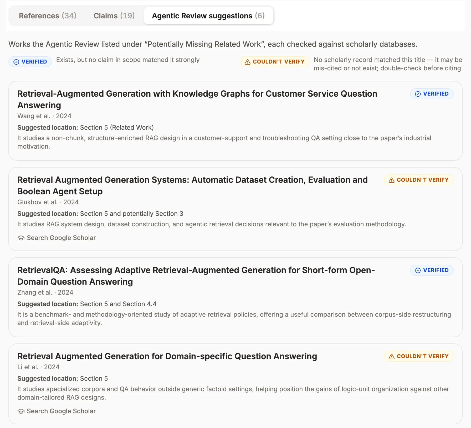Image resolution: width=471 pixels, height=428 pixels.
Task: Switch to the References (34) tab
Action: click(48, 16)
